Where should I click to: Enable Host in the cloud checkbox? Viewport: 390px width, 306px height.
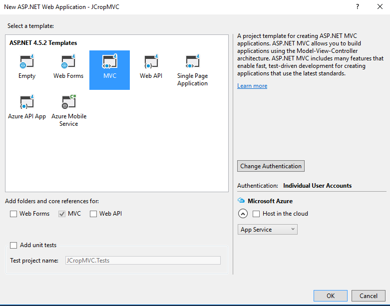click(256, 214)
